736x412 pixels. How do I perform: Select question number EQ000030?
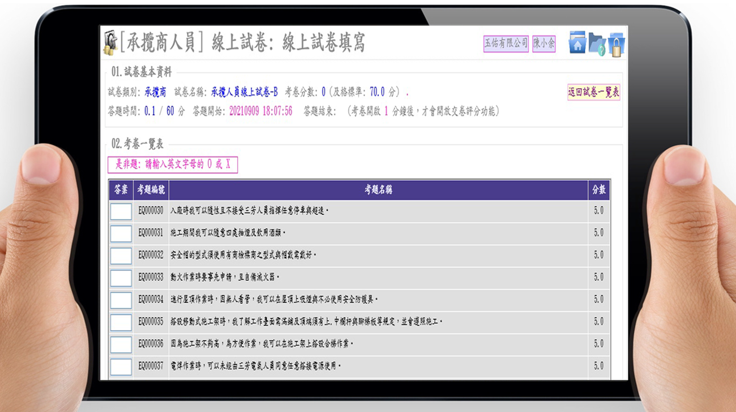(151, 211)
